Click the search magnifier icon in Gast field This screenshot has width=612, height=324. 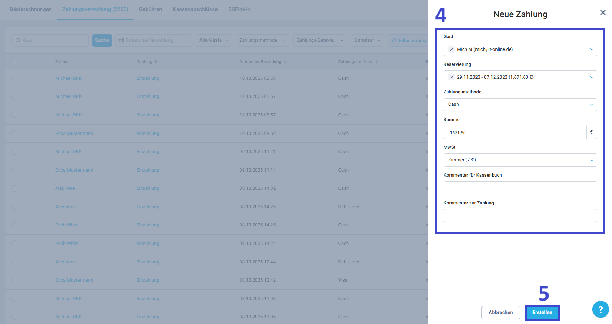tap(18, 41)
